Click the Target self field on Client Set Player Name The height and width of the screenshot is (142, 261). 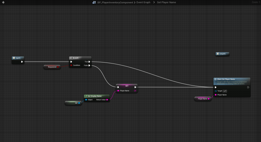(225, 91)
